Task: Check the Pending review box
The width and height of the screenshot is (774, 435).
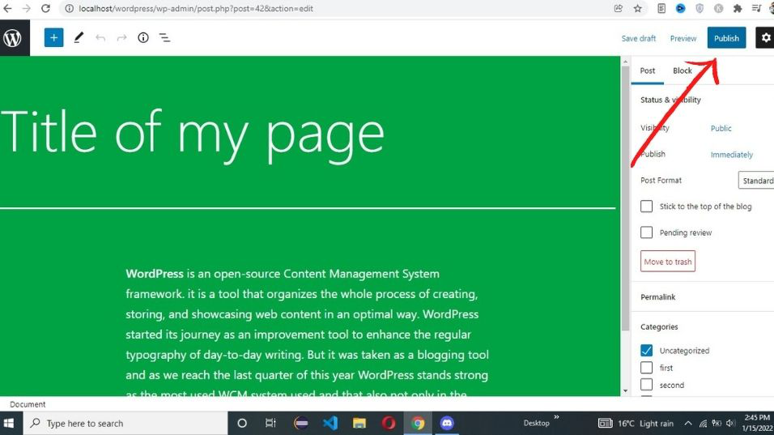Action: point(646,232)
